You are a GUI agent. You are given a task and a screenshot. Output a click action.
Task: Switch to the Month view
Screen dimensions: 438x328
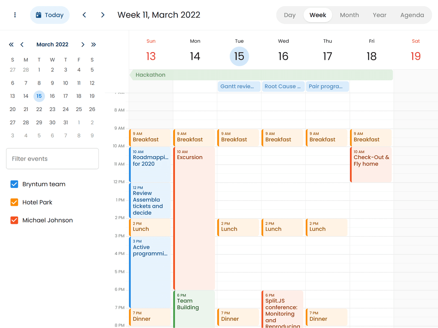coord(349,15)
